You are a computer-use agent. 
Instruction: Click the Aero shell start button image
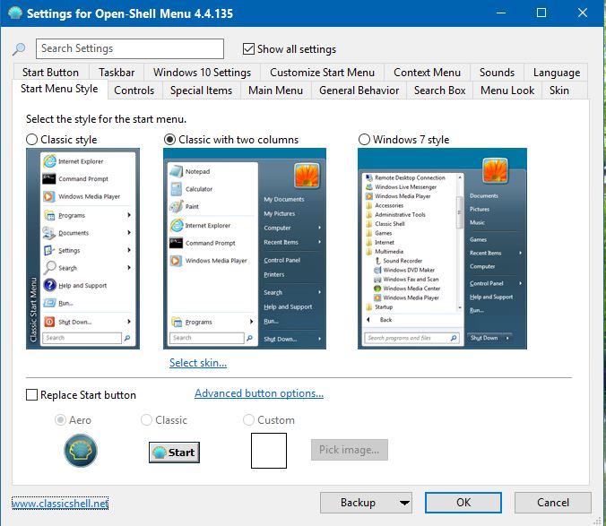pyautogui.click(x=81, y=451)
